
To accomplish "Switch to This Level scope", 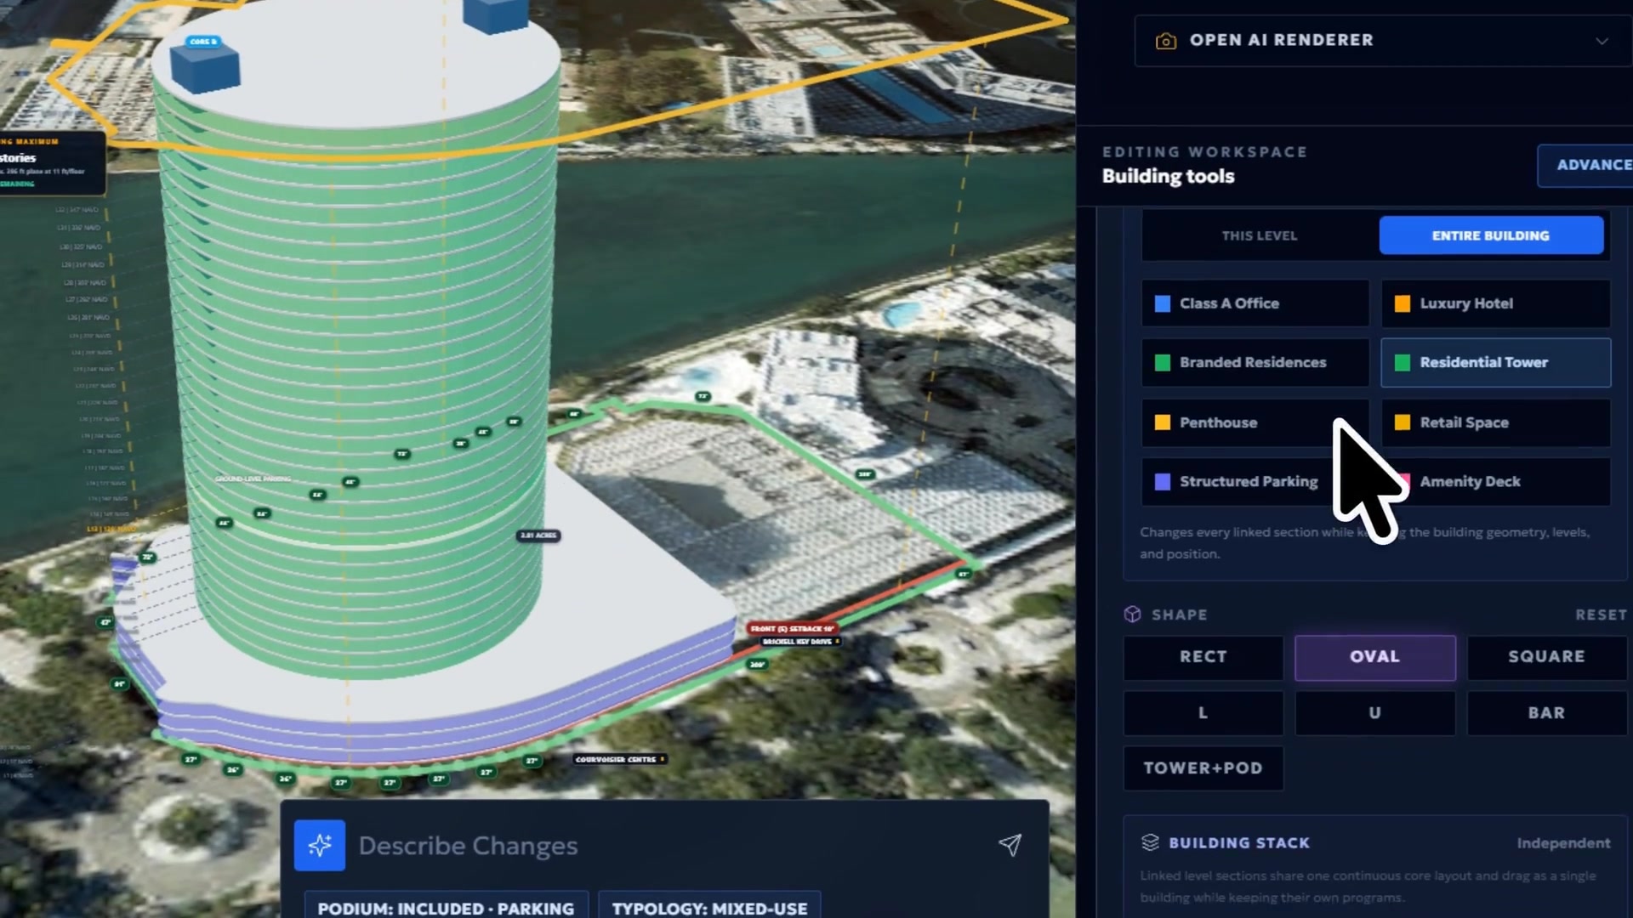I will coord(1259,235).
